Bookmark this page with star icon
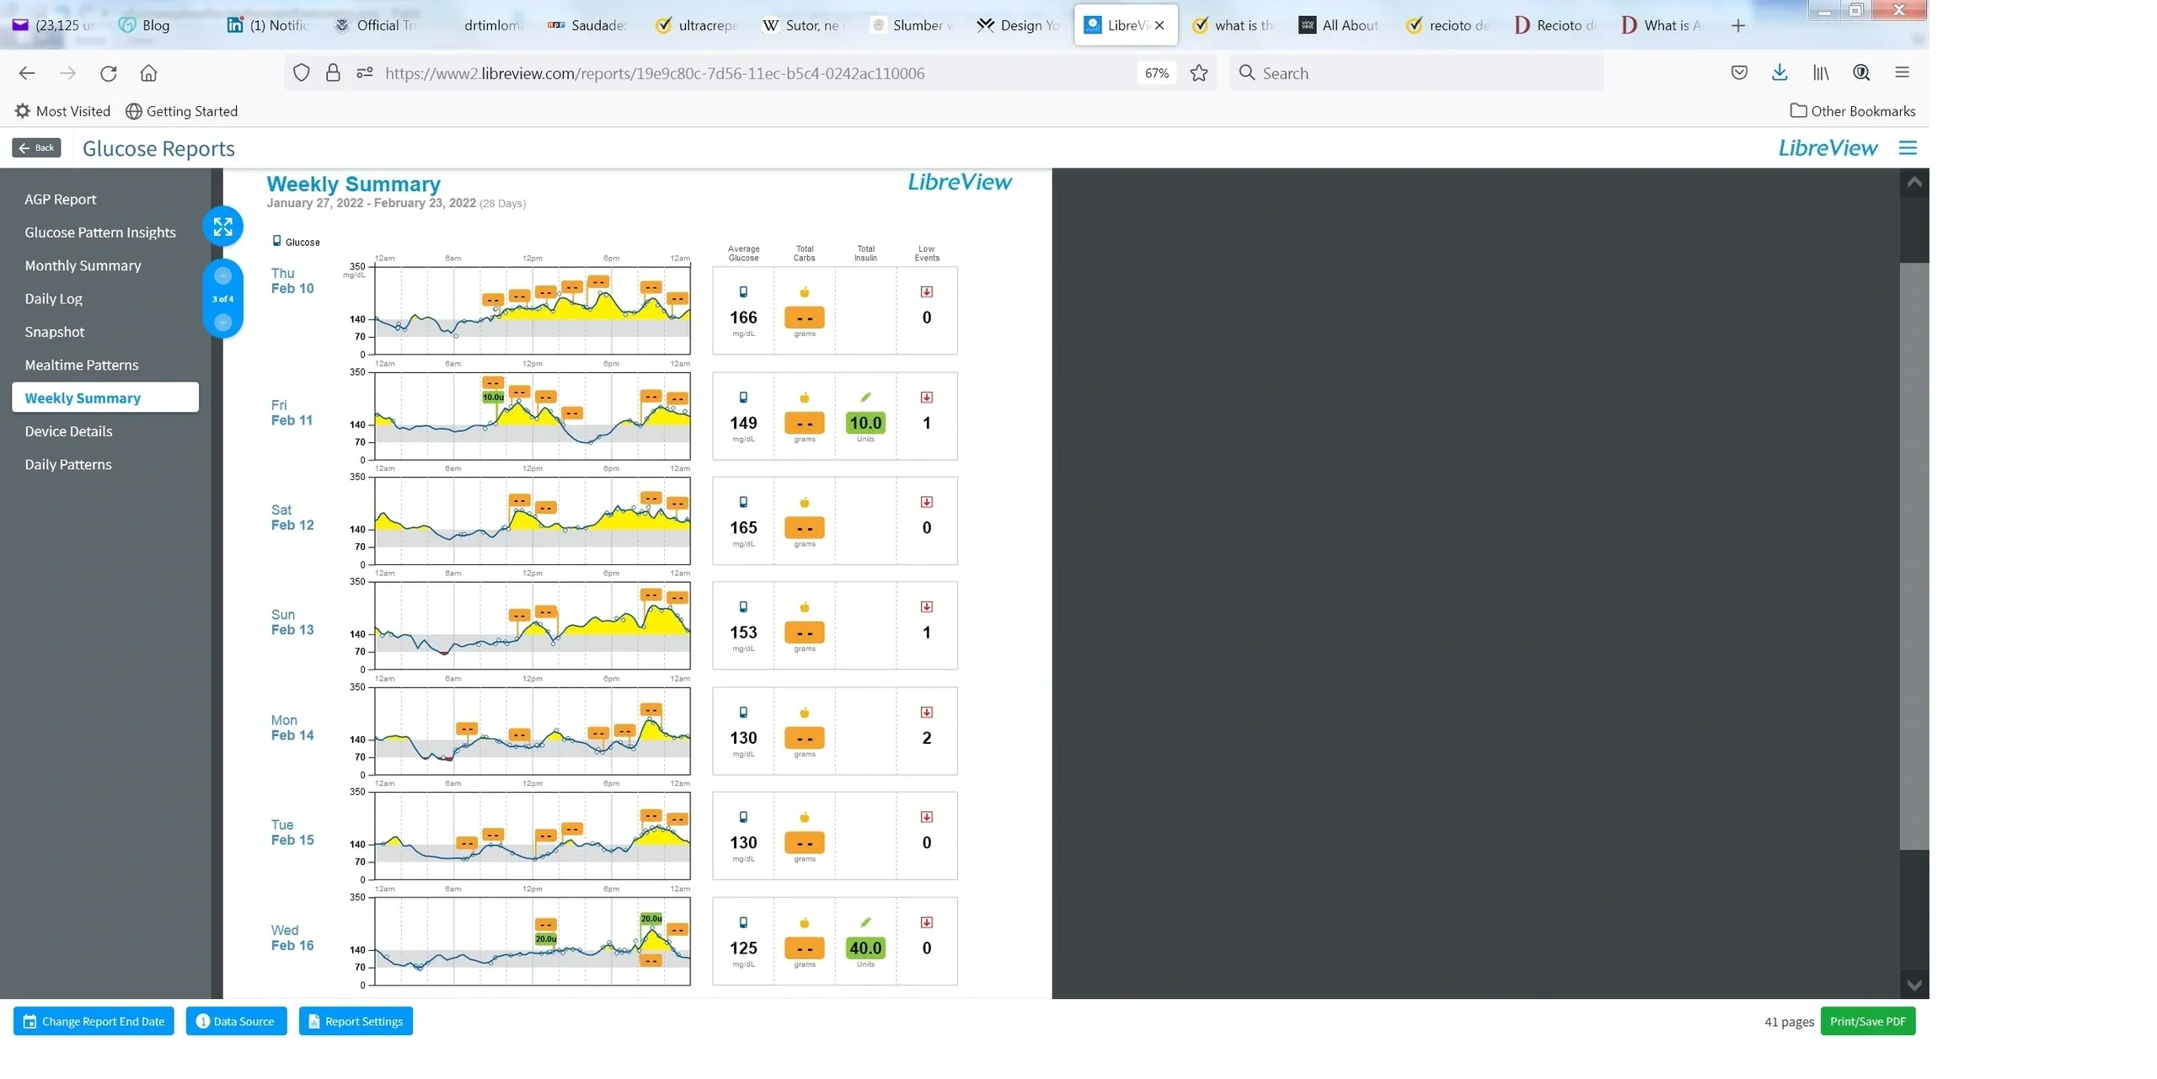Image resolution: width=2157 pixels, height=1079 pixels. tap(1198, 73)
